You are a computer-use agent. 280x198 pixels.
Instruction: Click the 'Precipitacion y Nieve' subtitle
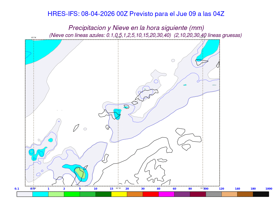[136, 28]
